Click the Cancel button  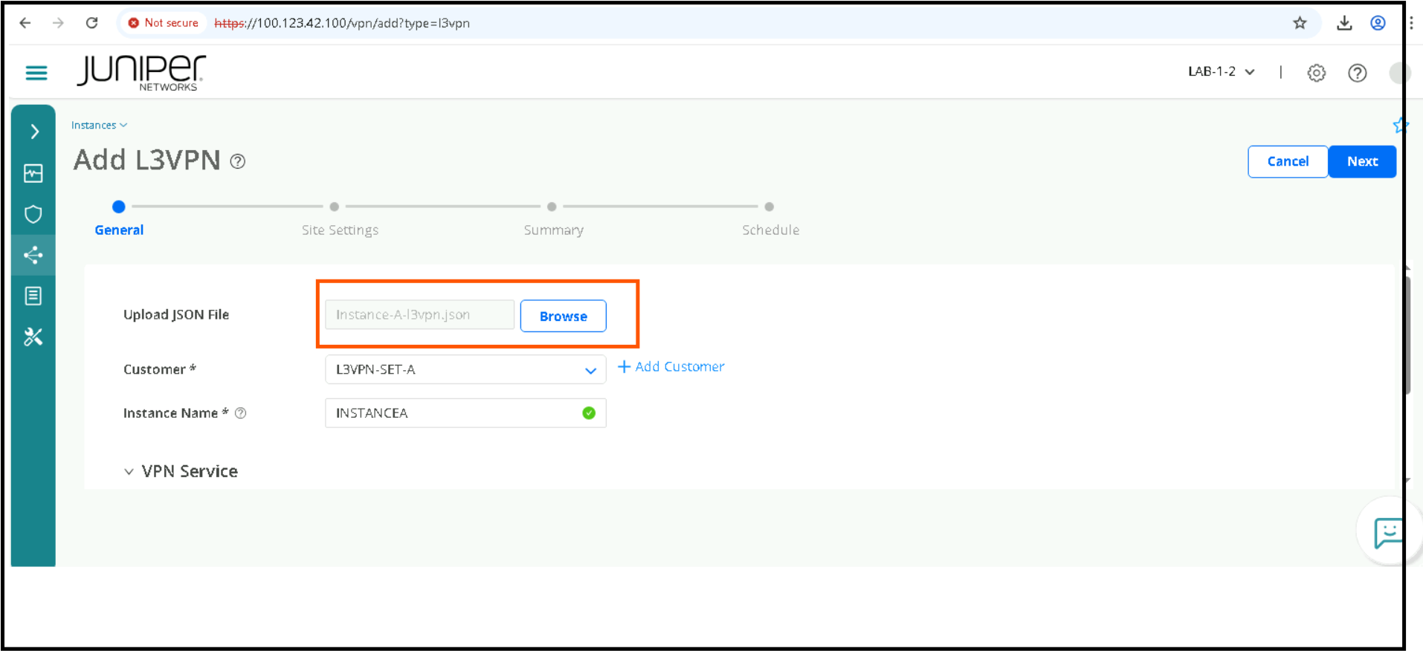(x=1288, y=161)
